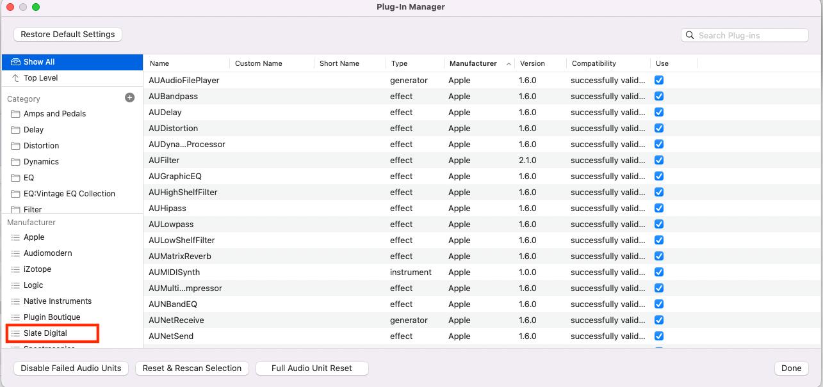Click the plus icon to add category
Viewport: 823px width, 387px height.
coord(129,98)
